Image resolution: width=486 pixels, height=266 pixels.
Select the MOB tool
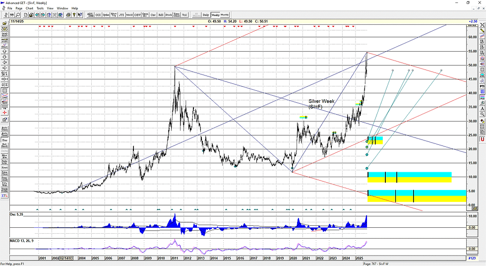482,97
